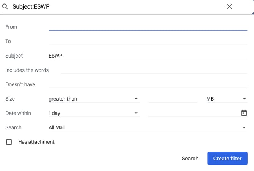Viewport: 254px width, 171px height.
Task: Click the dropdown arrow next to MB
Action: [x=244, y=99]
